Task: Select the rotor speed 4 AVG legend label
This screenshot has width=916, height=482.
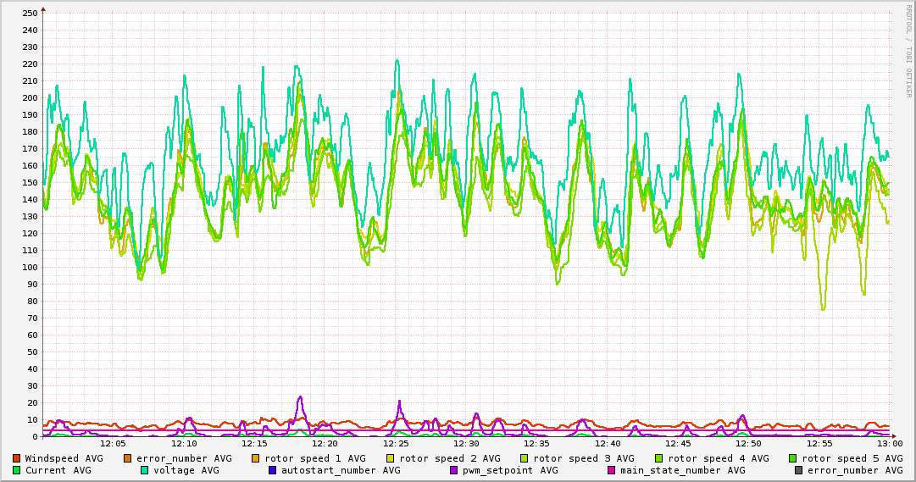Action: click(x=719, y=459)
